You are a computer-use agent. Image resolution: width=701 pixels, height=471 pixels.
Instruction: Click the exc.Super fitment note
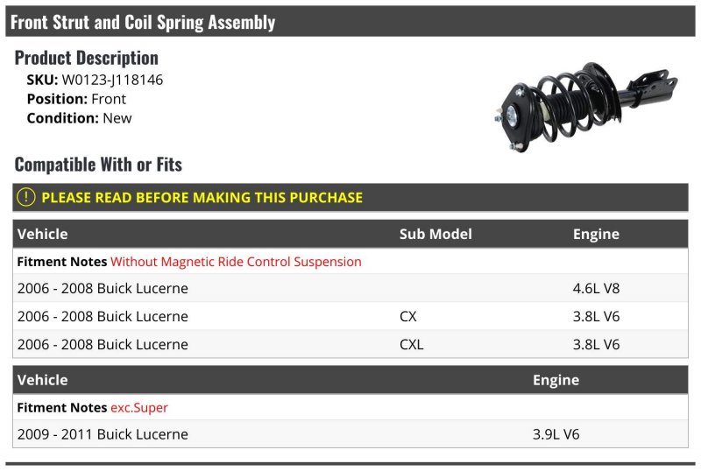[x=139, y=407]
